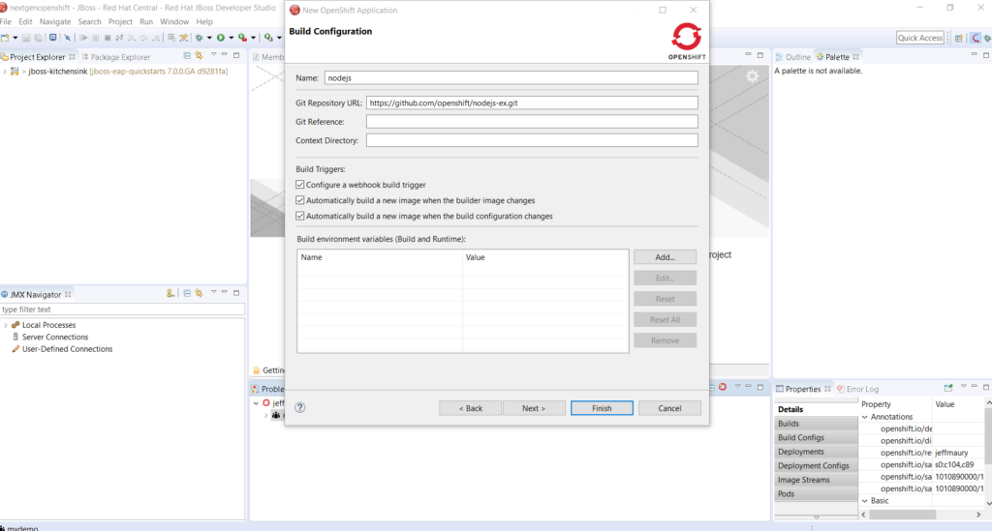The height and width of the screenshot is (531, 992).
Task: Select the Build Configs properties tab
Action: (x=801, y=438)
